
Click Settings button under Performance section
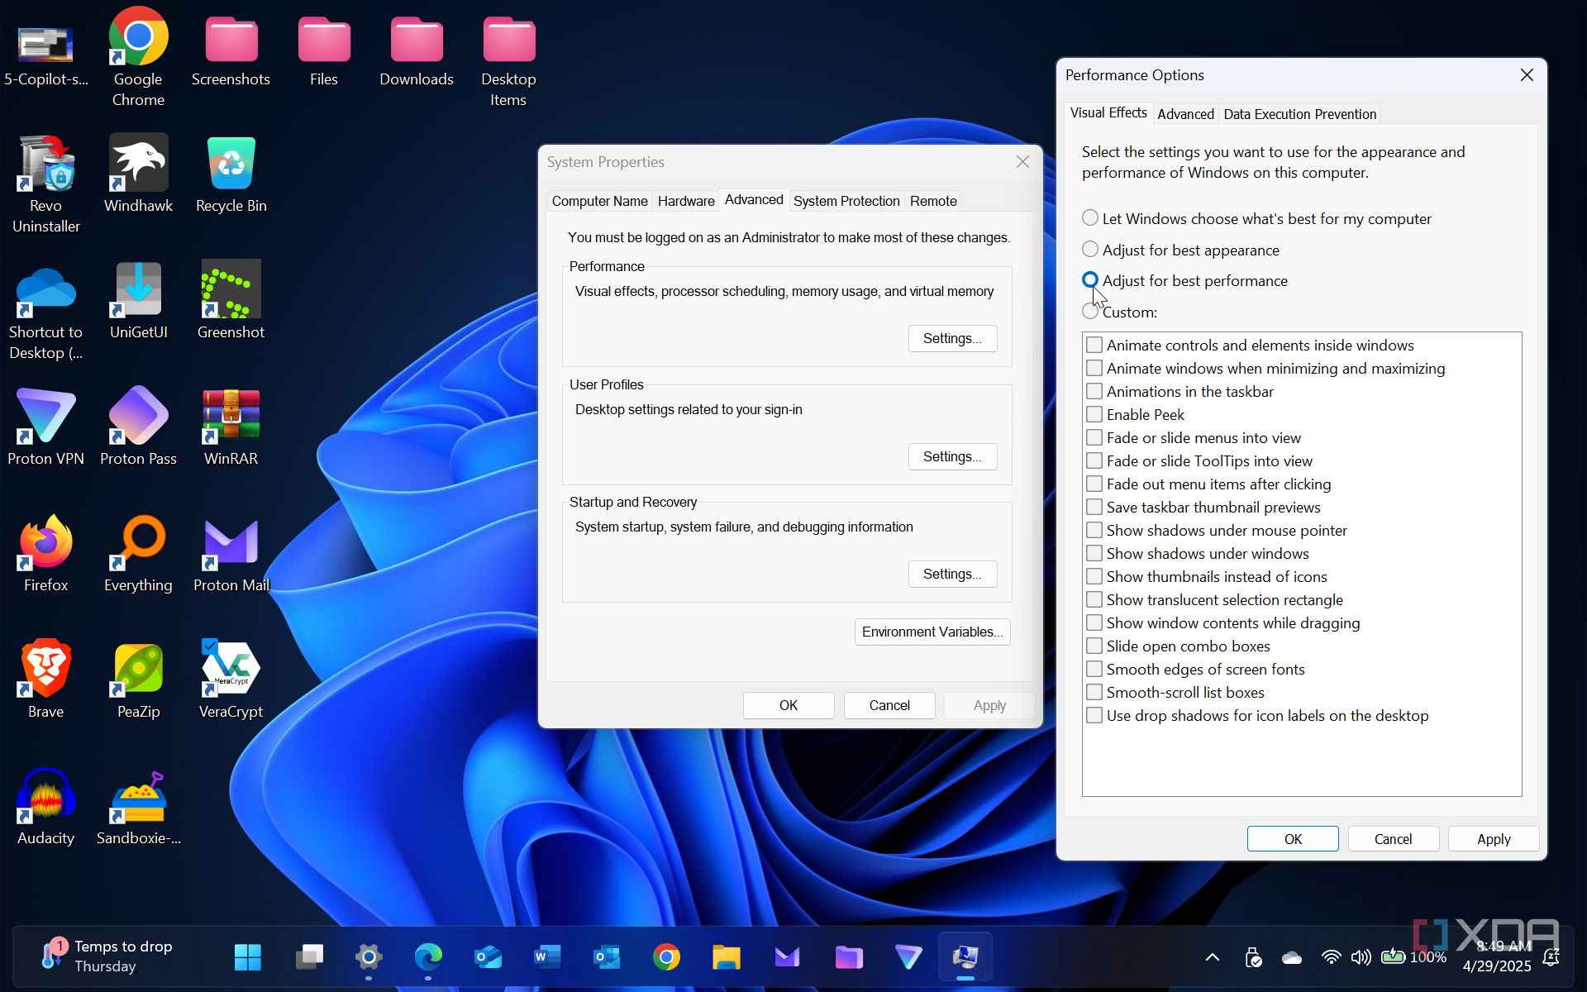(952, 338)
